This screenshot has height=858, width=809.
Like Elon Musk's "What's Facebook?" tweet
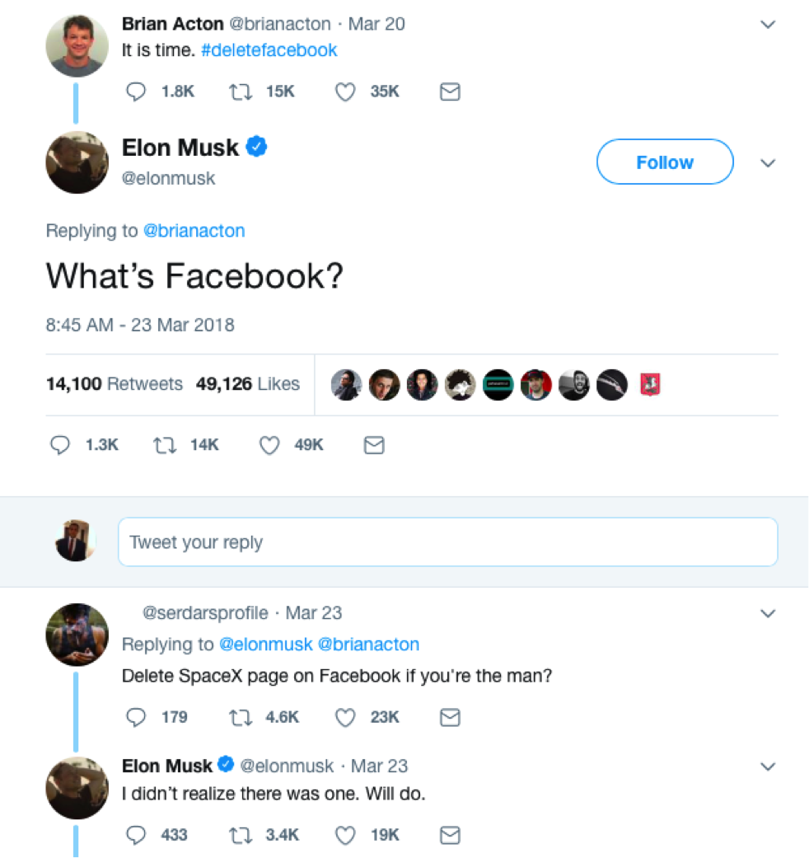click(269, 445)
